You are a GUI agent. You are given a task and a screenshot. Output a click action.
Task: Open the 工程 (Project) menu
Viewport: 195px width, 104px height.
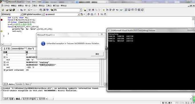tap(35, 6)
